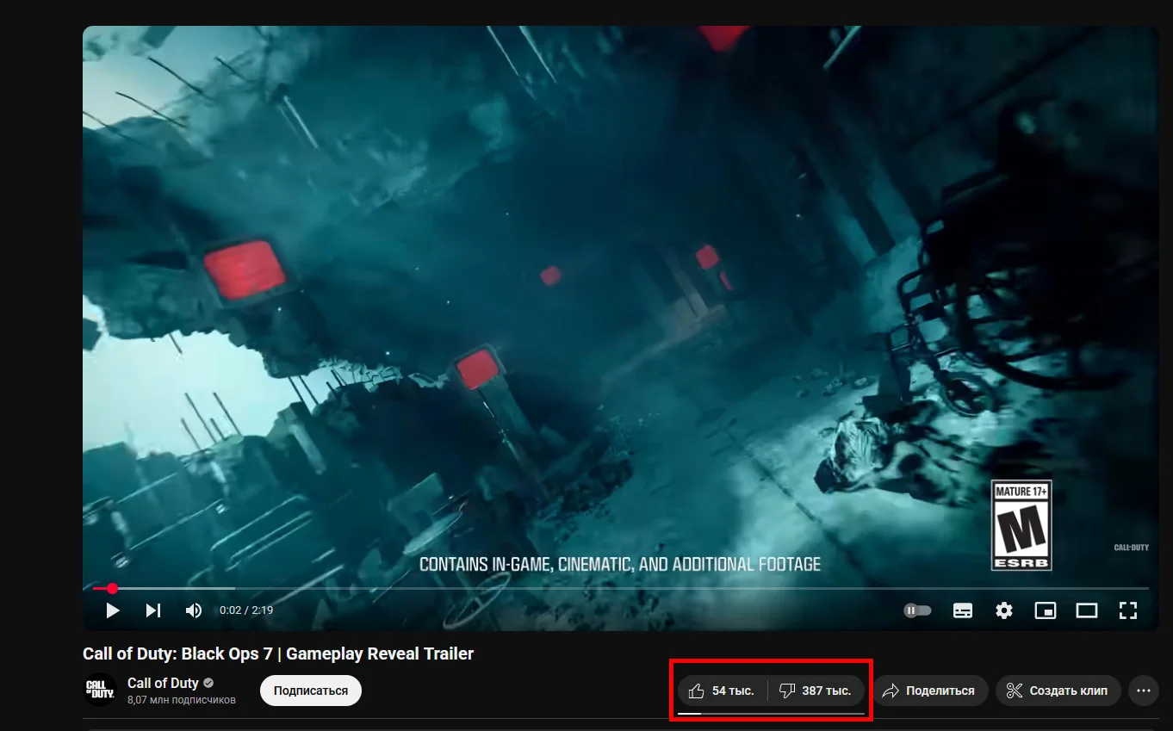The image size is (1173, 731).
Task: Click the Создать клип button
Action: pyautogui.click(x=1058, y=691)
